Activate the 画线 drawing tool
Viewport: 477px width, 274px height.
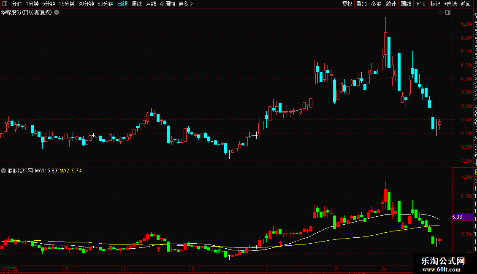pyautogui.click(x=406, y=4)
